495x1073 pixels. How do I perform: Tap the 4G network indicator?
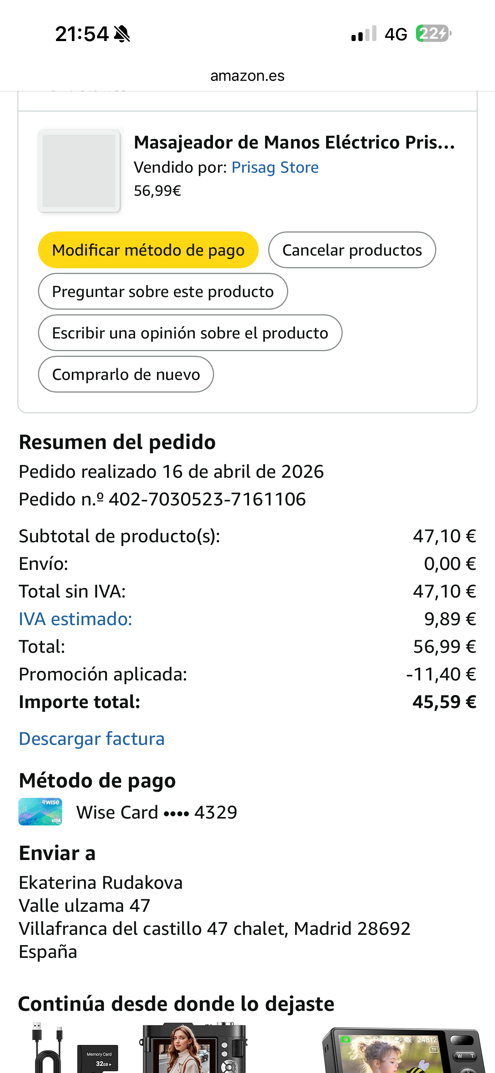[x=395, y=34]
